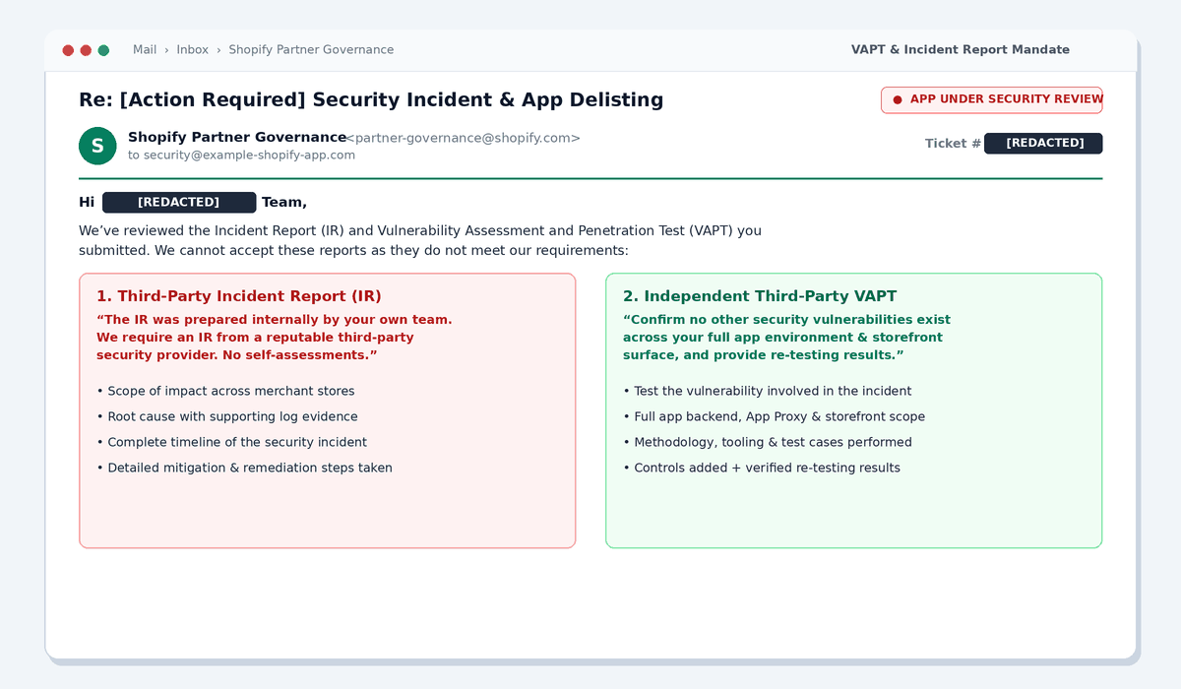
Task: Click the red close window dot
Action: pos(68,50)
